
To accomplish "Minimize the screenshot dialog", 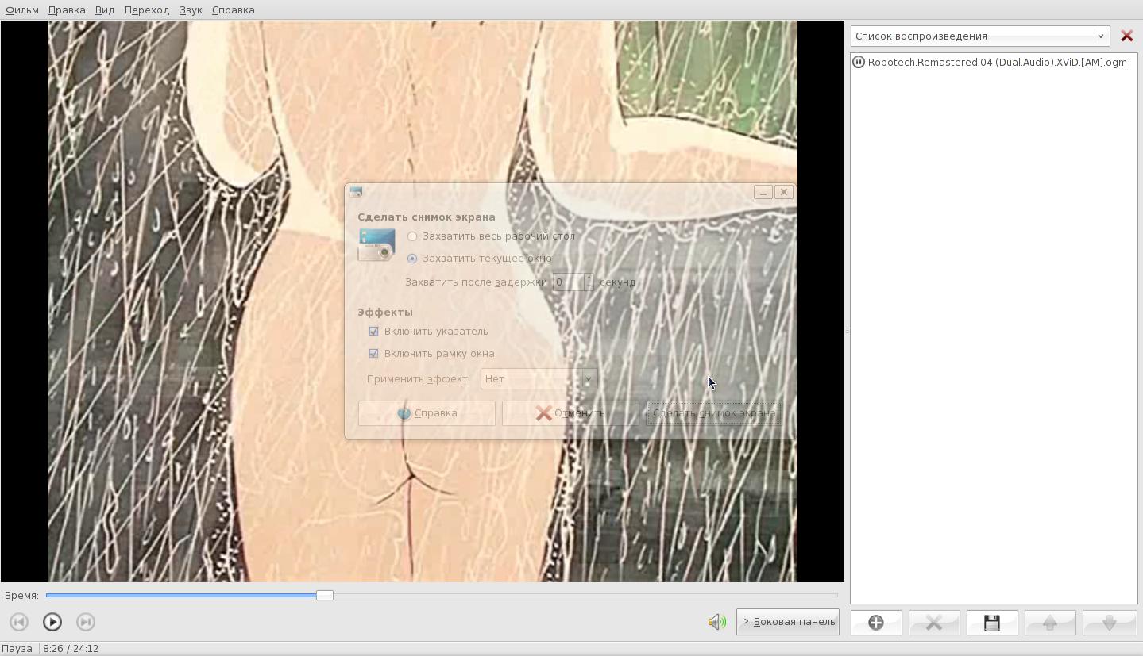I will 763,192.
